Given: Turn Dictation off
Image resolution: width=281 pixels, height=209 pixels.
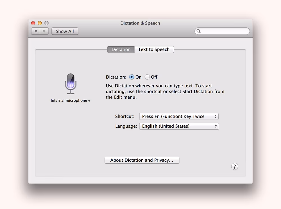Looking at the screenshot, I should tap(147, 77).
